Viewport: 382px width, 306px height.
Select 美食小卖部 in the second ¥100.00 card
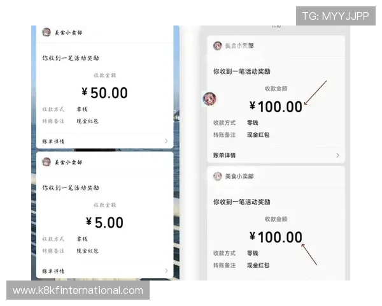[x=239, y=176]
